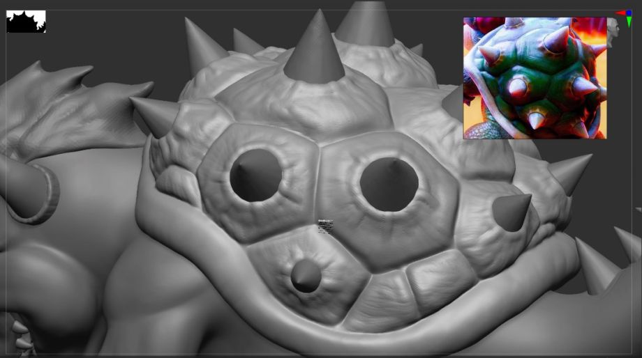Click the CamView head orientation icon
This screenshot has width=642, height=358.
click(x=613, y=32)
